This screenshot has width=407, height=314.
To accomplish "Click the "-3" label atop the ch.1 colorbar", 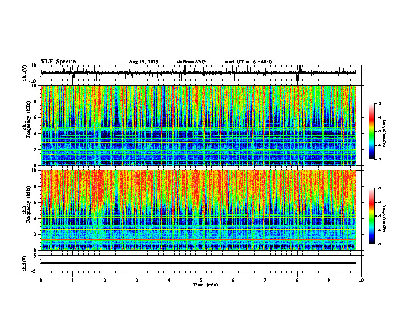I will (x=379, y=103).
